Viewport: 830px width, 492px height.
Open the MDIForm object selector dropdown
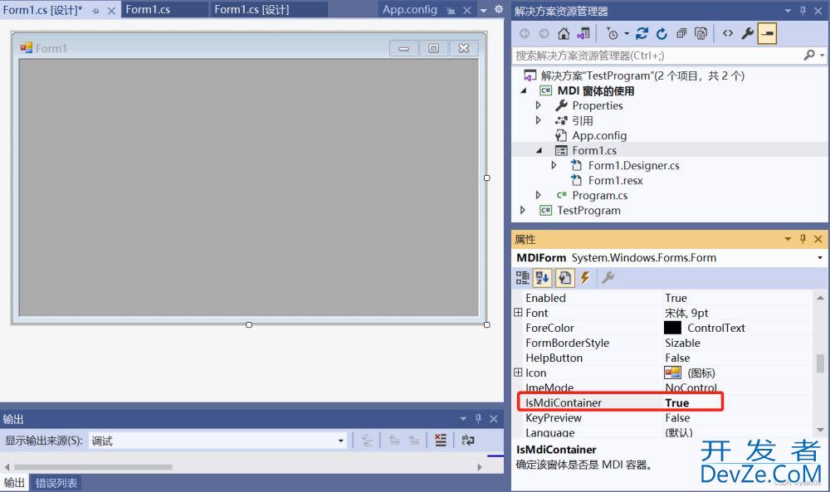tap(820, 258)
